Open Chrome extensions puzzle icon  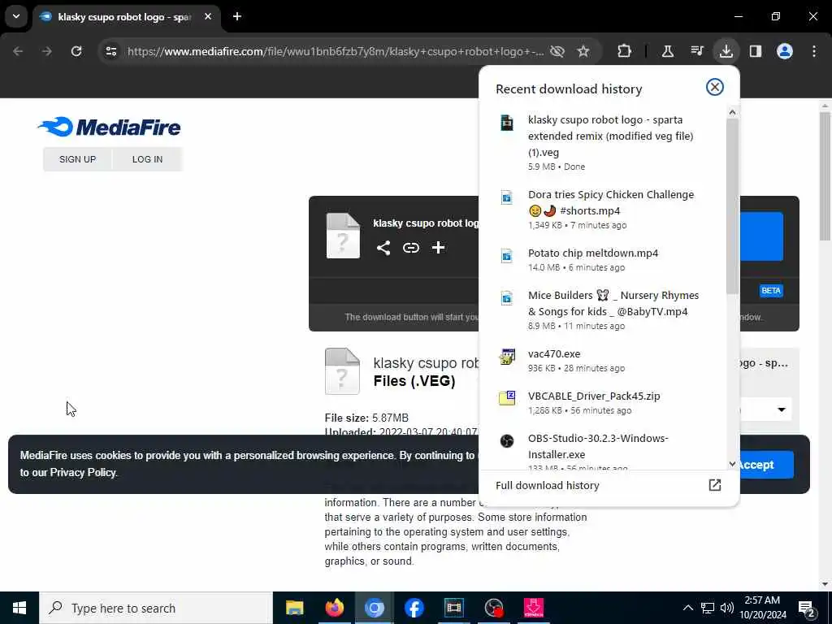625,51
